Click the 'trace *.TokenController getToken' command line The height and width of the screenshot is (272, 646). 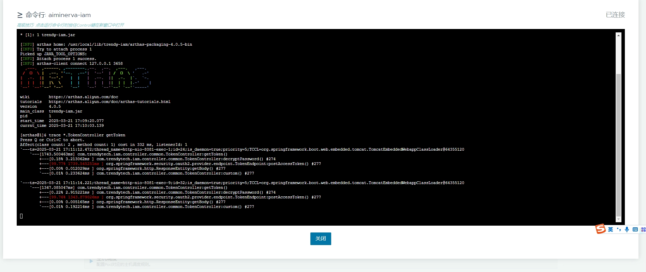[x=87, y=135]
